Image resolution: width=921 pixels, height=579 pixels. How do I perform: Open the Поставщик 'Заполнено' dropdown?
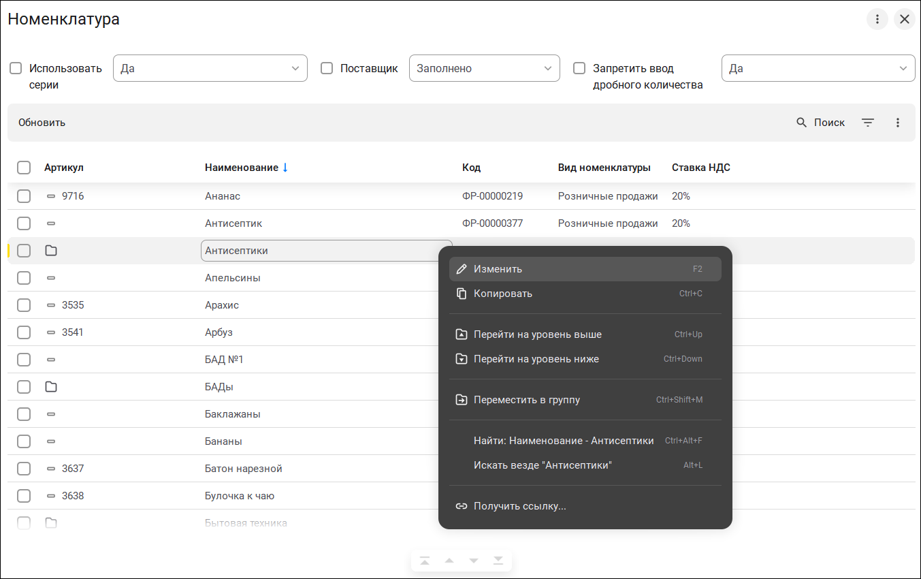pos(484,68)
